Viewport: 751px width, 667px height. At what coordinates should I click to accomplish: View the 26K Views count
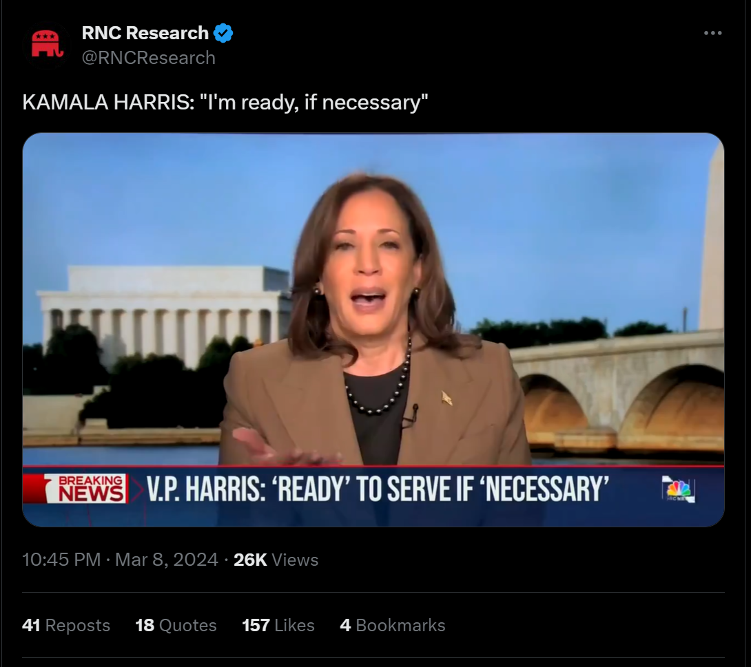[x=276, y=560]
